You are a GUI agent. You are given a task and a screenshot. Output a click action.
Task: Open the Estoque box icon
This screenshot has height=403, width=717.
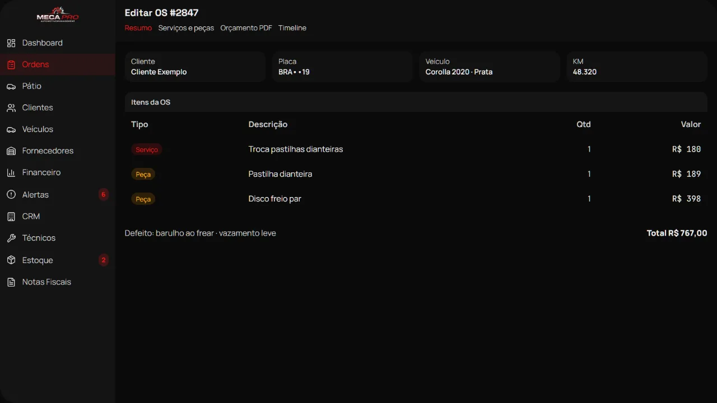[11, 260]
